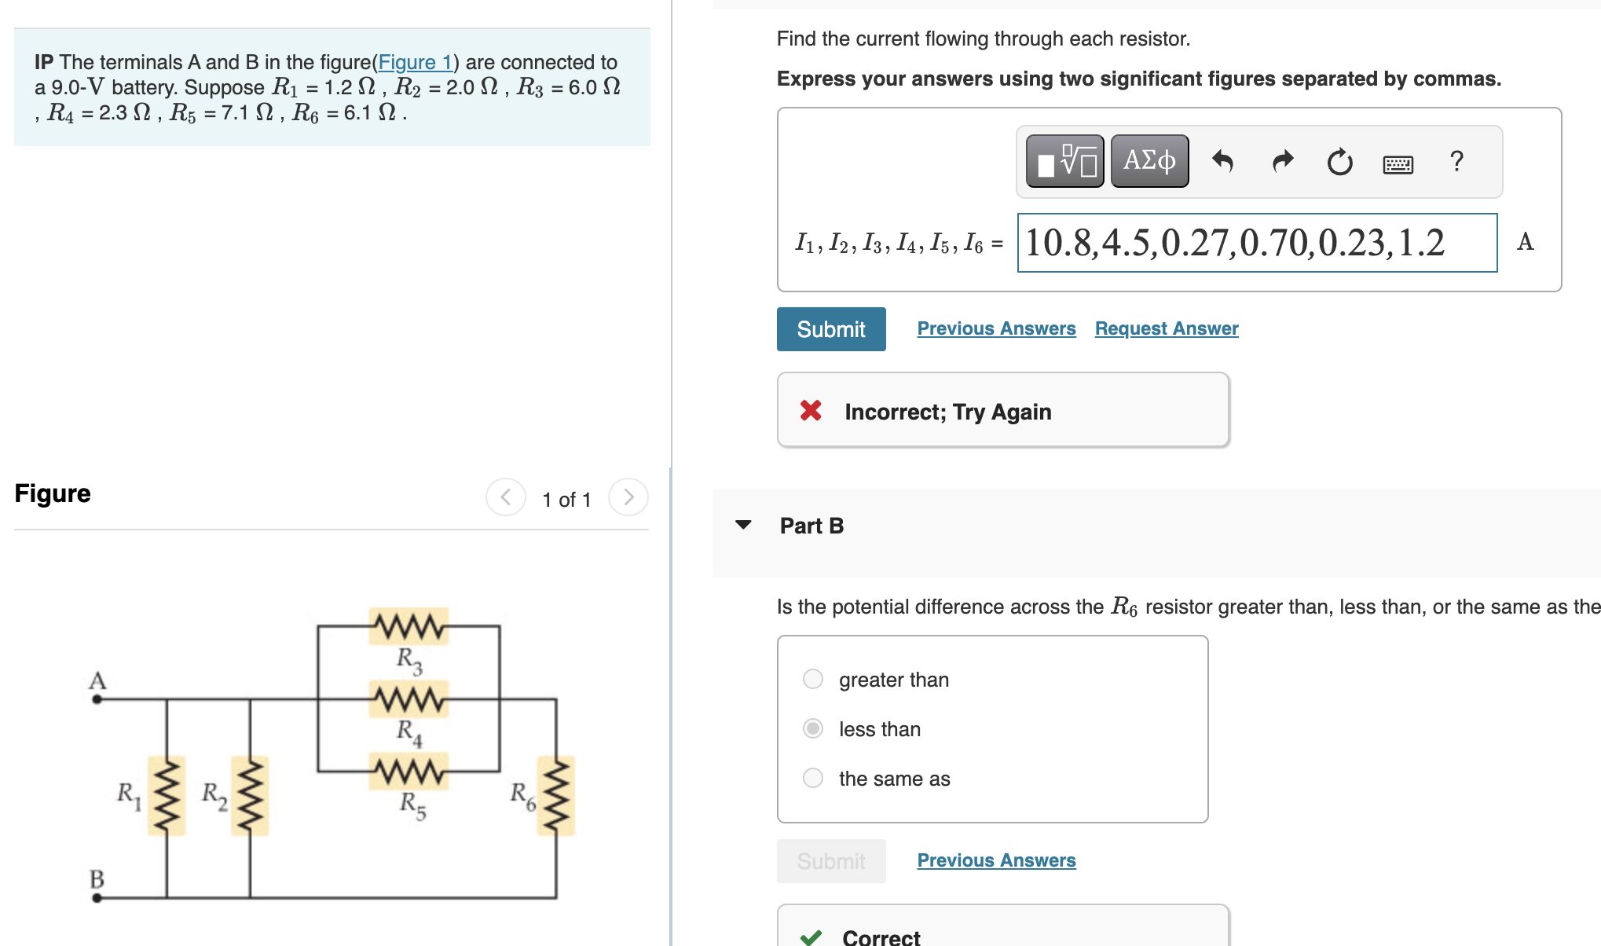Click the question mark help icon
Image resolution: width=1601 pixels, height=946 pixels.
[1457, 161]
